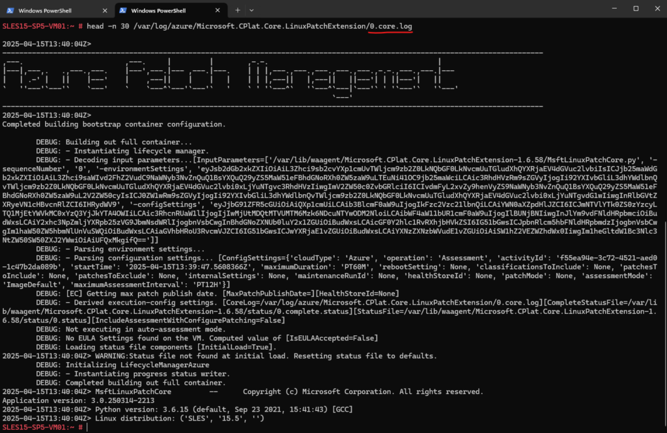This screenshot has height=433, width=667.
Task: Click 'Application version: 3.0.250314-2213' line
Action: click(x=78, y=400)
